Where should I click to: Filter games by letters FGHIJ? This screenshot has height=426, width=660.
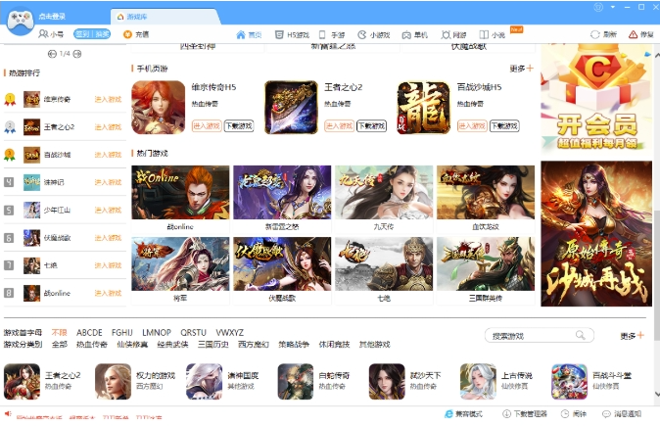tap(122, 333)
